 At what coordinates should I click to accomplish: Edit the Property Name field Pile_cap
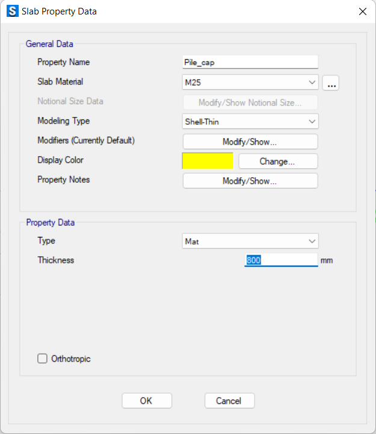click(250, 62)
